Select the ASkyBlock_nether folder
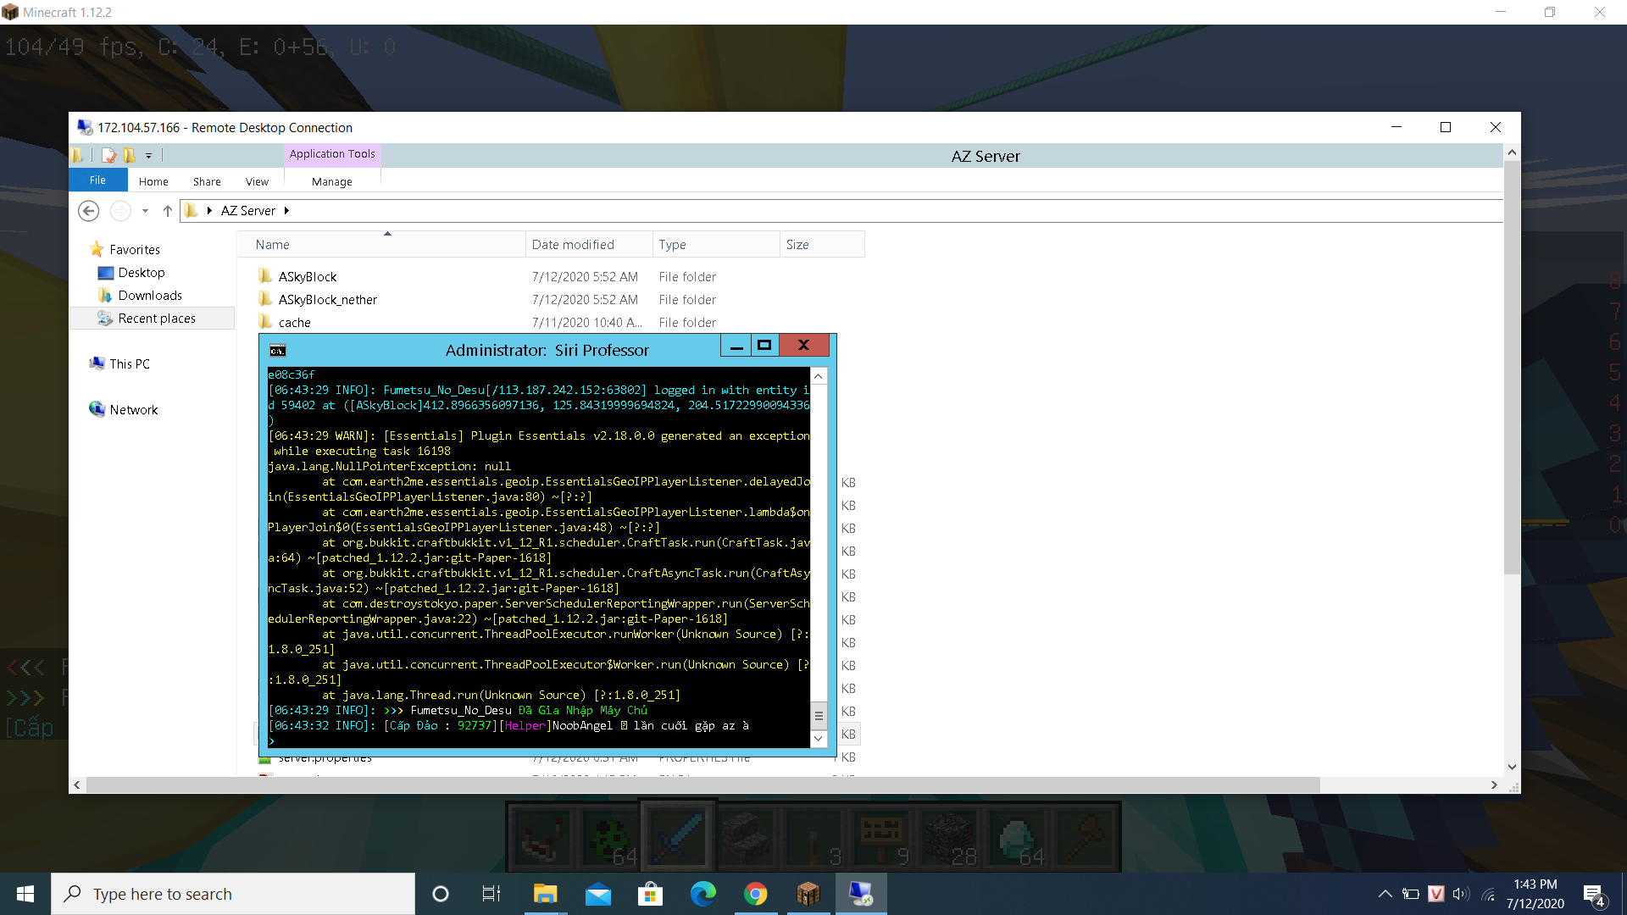1627x915 pixels. [x=328, y=299]
